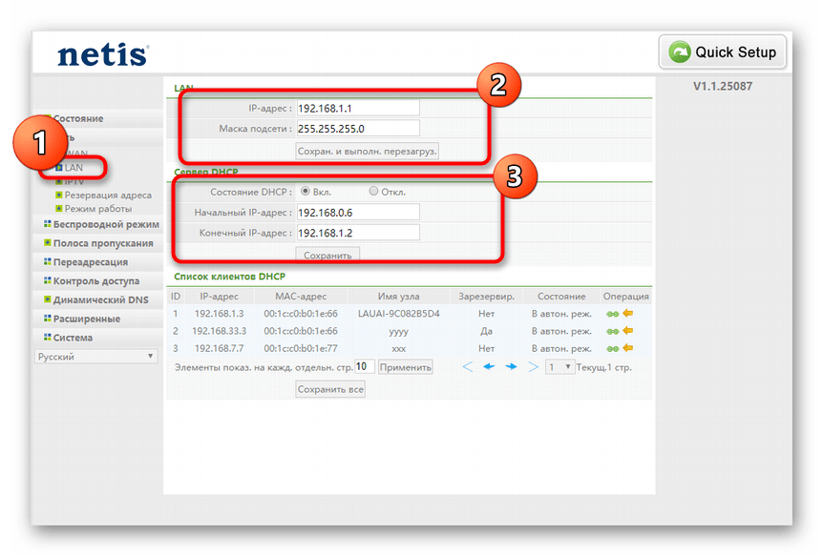This screenshot has width=823, height=556.
Task: Focus the items-per-page field showing 10
Action: 365,366
